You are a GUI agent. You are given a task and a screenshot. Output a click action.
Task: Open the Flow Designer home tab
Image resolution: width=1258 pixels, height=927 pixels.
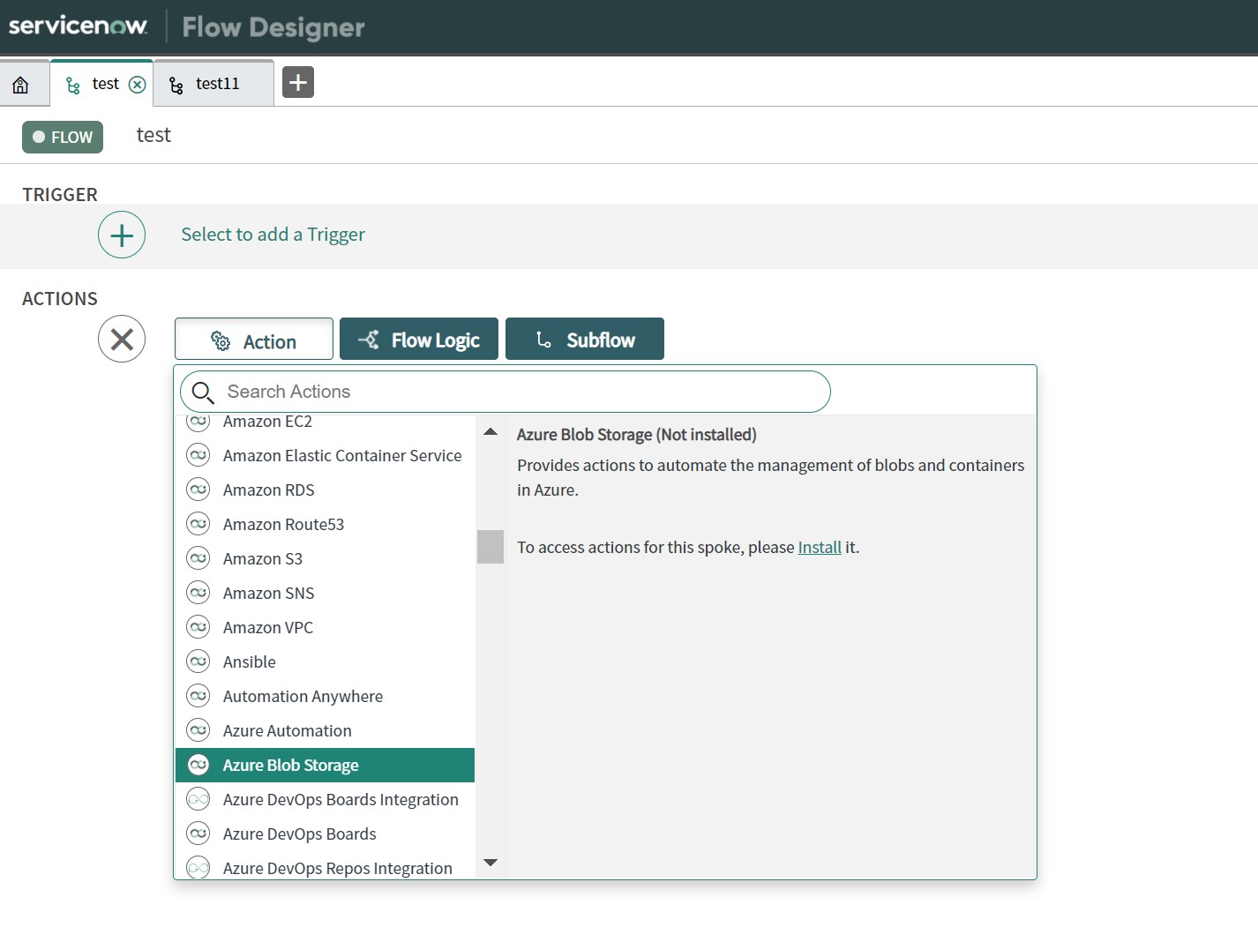pos(20,85)
